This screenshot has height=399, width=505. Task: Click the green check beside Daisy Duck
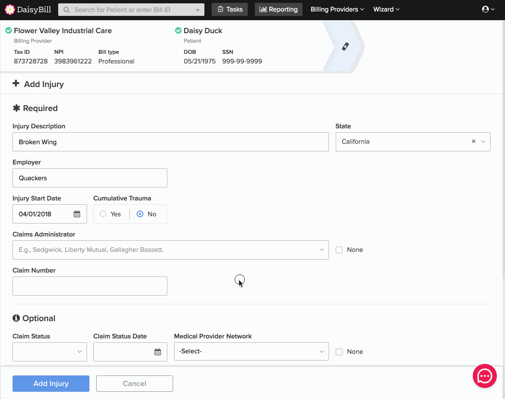178,31
